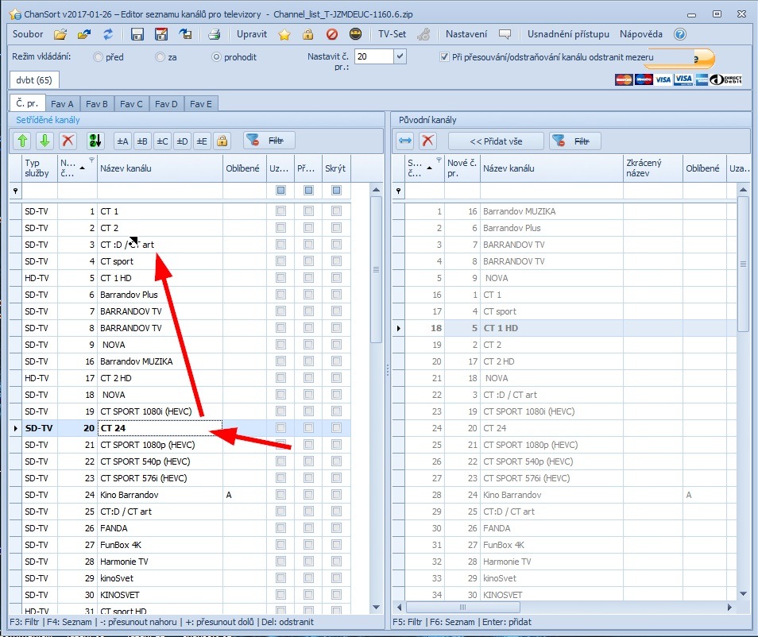Sort by Nové č. pr. column header
The width and height of the screenshot is (758, 637).
[x=462, y=168]
